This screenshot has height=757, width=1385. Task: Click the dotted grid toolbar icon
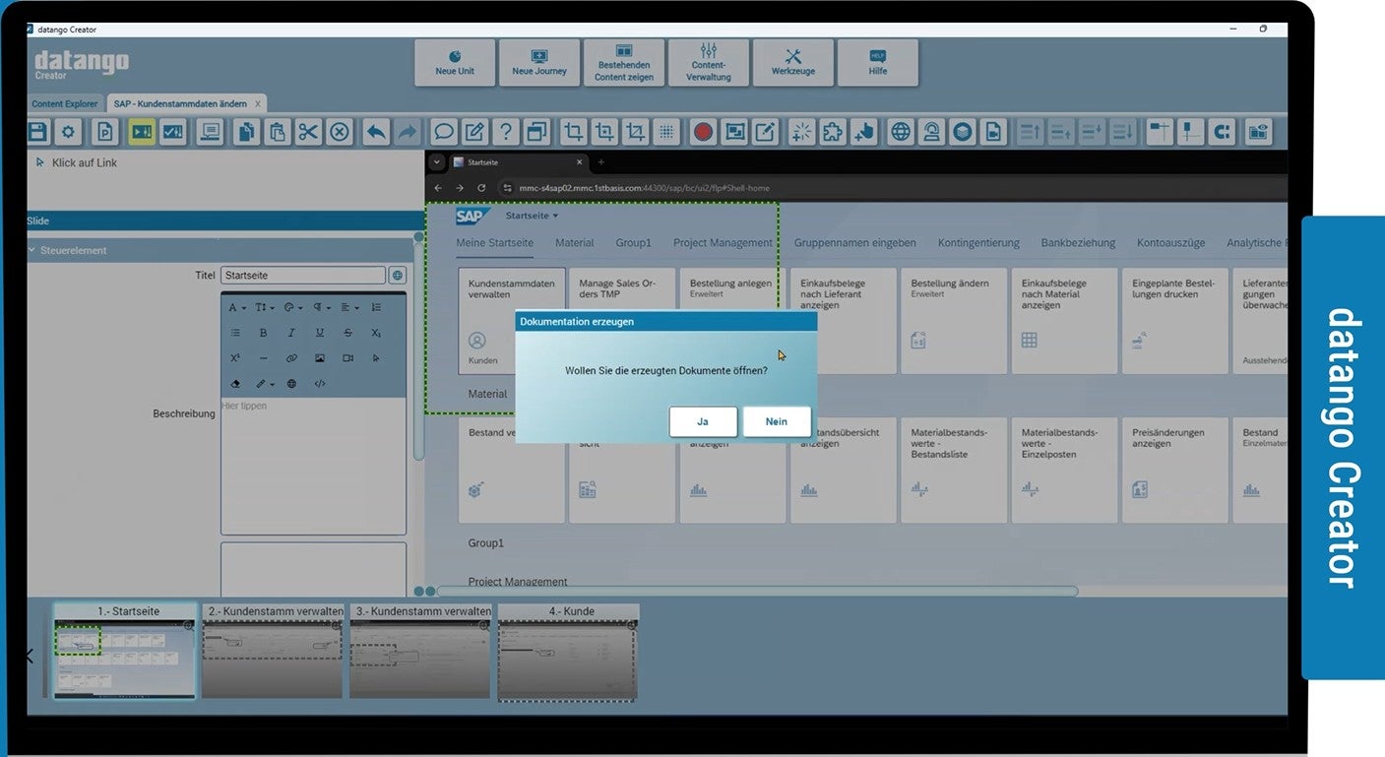[666, 132]
